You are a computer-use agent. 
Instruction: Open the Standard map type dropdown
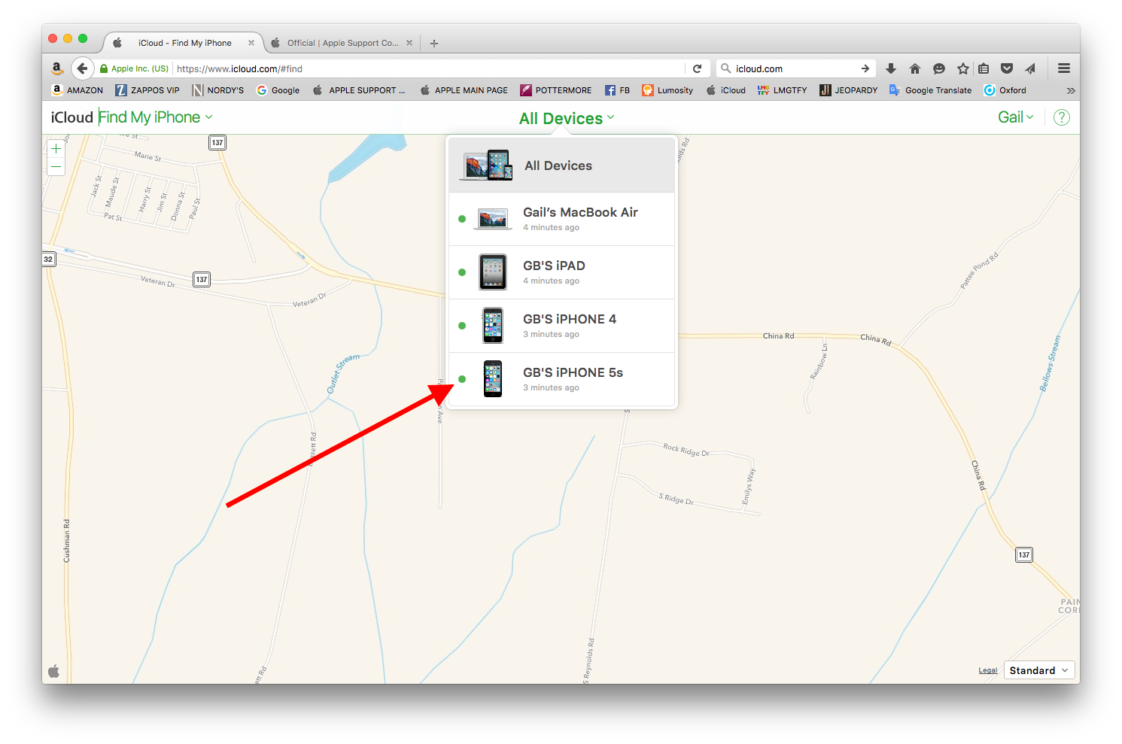[1039, 670]
